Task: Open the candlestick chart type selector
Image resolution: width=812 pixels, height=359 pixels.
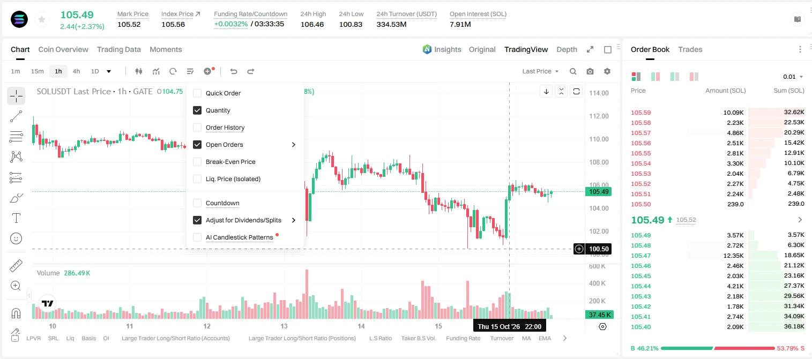Action: 139,71
